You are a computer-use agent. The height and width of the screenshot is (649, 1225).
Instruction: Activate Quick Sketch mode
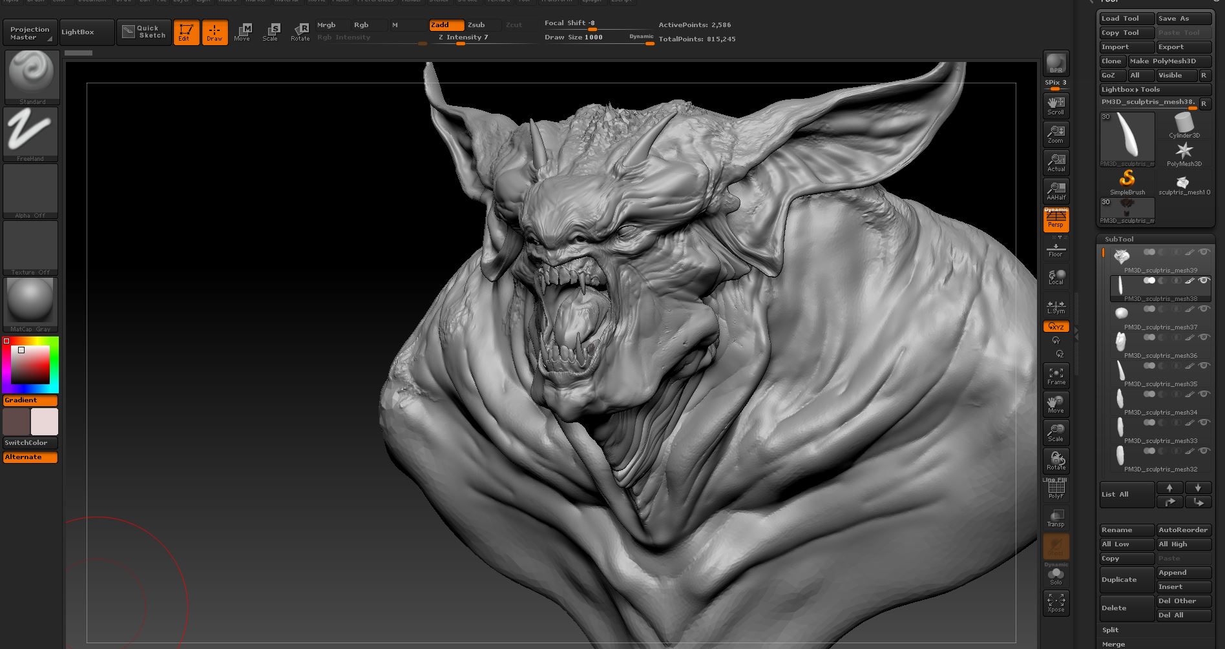tap(143, 32)
